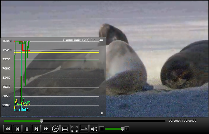This screenshot has height=134, width=209.
Task: Click the 403K bitrate label
Action: pos(6,87)
